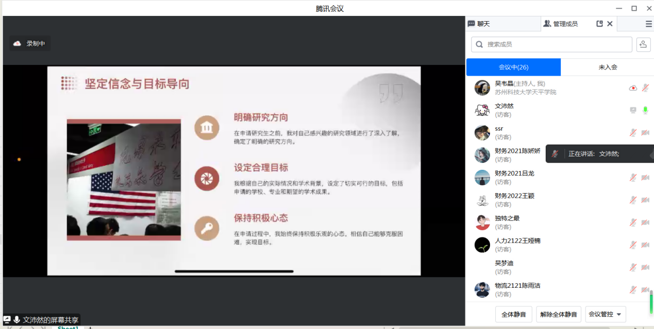Close the 管理成员 panel tab

tap(610, 24)
